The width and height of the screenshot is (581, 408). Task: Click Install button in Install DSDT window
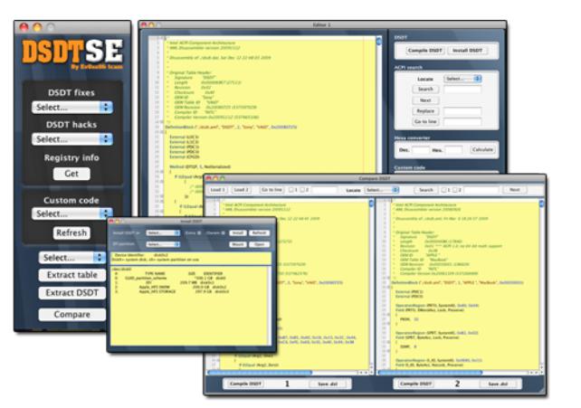(238, 232)
